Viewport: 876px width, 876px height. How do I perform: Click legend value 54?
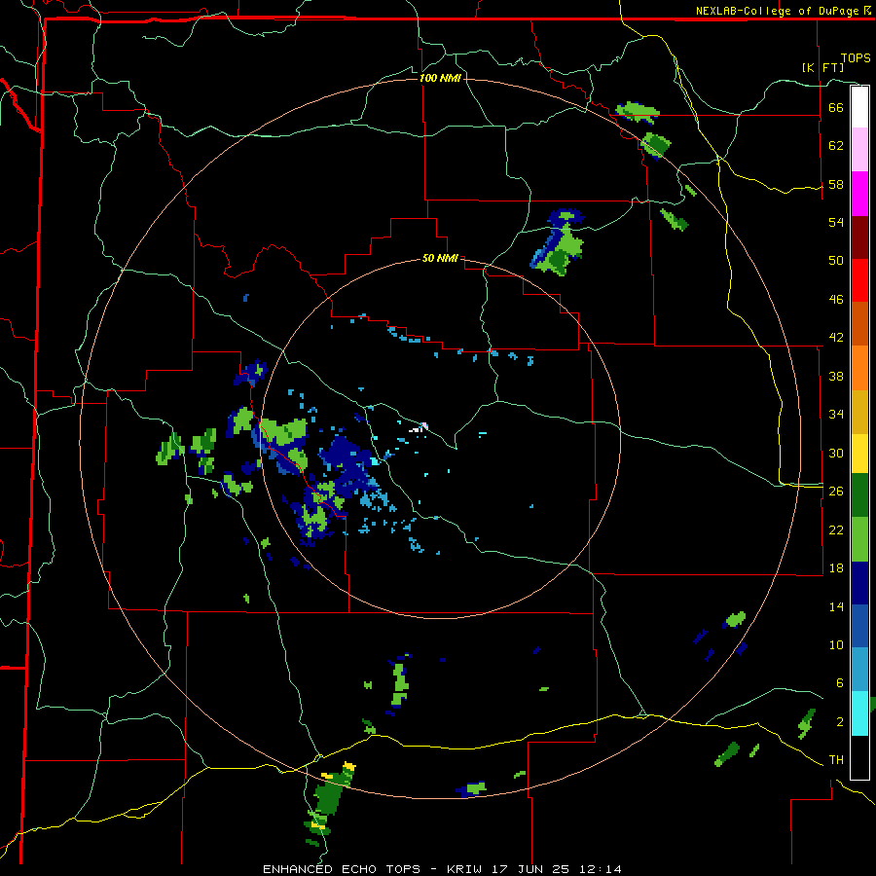tap(836, 222)
